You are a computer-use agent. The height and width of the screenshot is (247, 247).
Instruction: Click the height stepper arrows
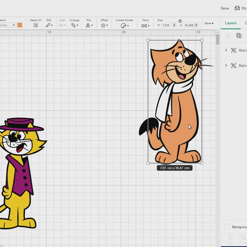[196, 25]
